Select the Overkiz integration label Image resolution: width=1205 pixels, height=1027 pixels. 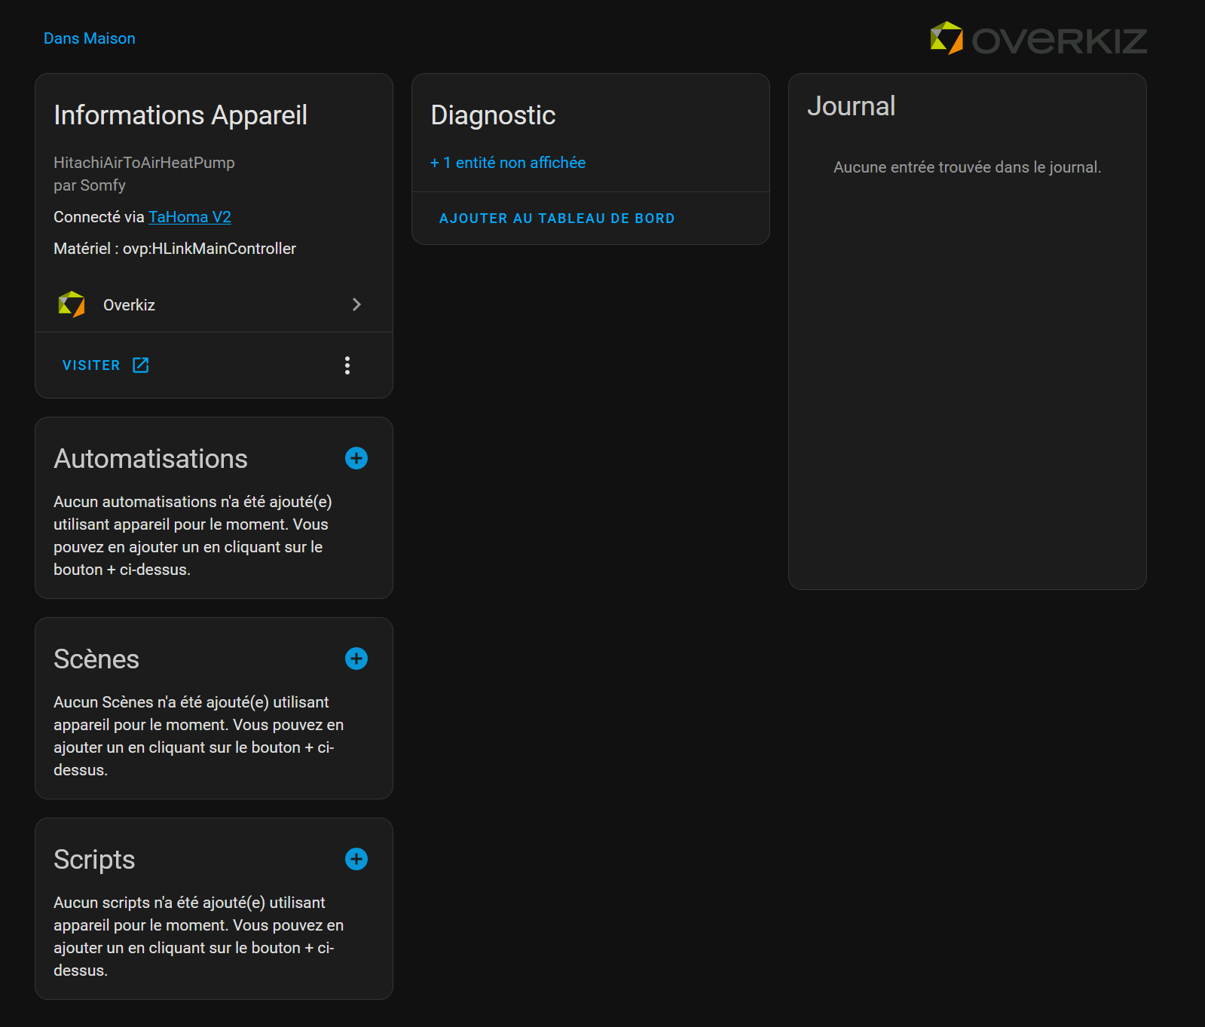[x=129, y=305]
